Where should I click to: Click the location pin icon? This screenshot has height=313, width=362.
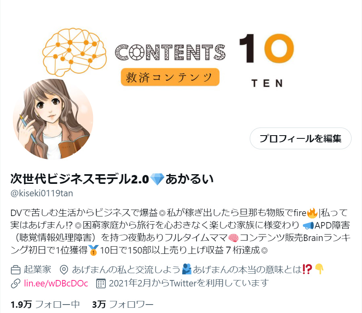point(64,270)
